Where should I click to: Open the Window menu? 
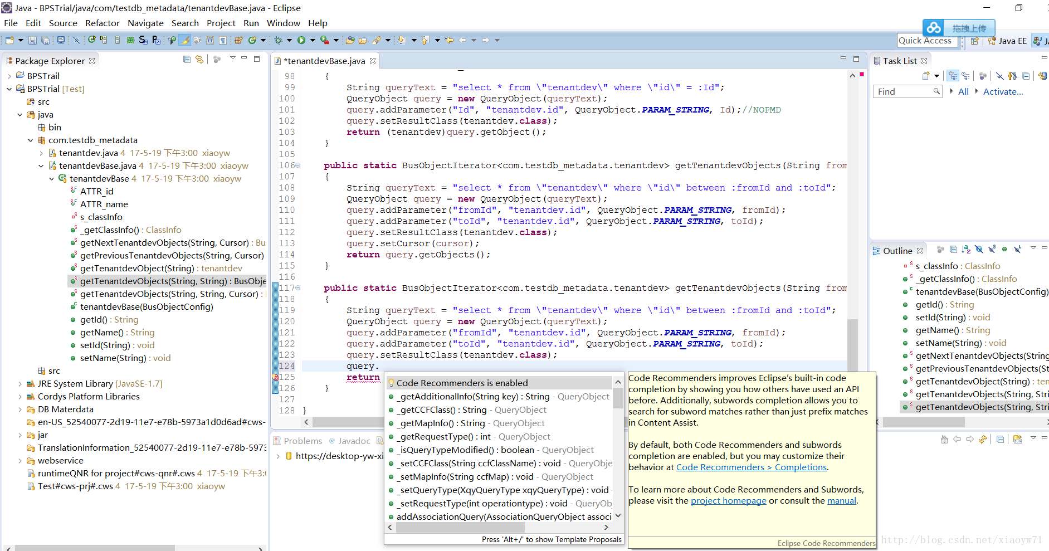tap(283, 23)
